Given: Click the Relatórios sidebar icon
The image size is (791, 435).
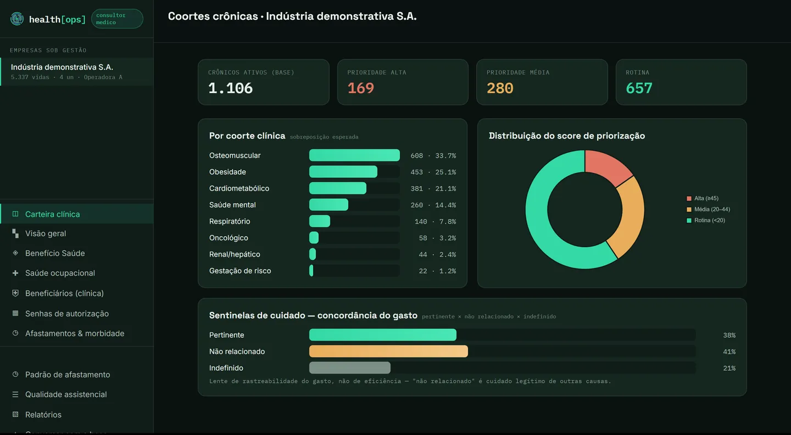Looking at the screenshot, I should click(x=15, y=415).
